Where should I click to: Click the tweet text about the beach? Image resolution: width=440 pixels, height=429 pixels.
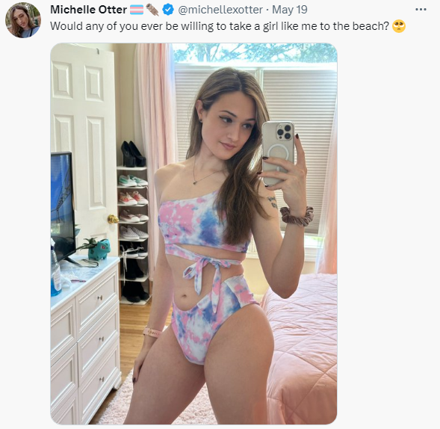220,26
